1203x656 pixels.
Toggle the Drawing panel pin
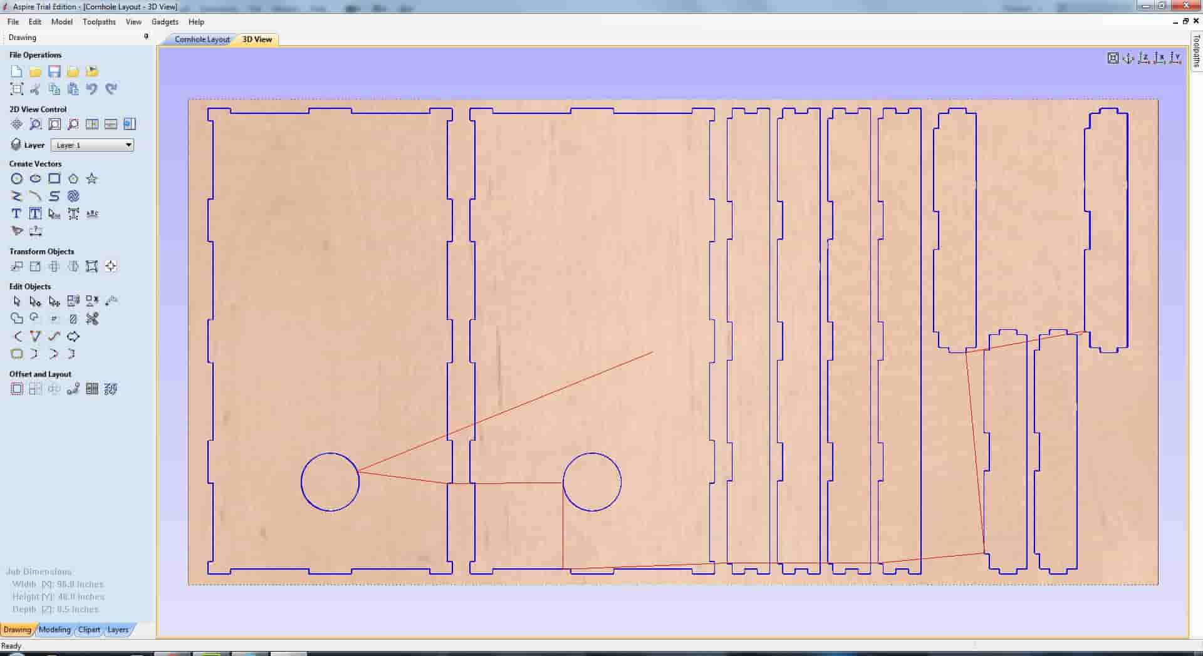coord(147,37)
